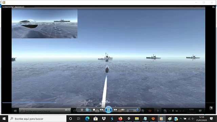Image resolution: width=217 pixels, height=122 pixels.
Task: Open Task View on the taskbar
Action: pos(79,119)
